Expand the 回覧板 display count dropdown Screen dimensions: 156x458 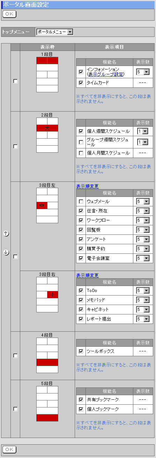coord(143,230)
